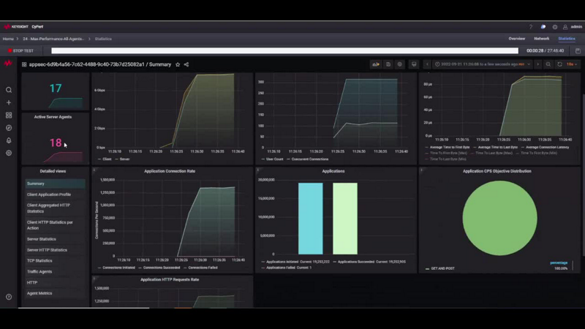
Task: Click Application HTTP Requests Rate title
Action: coord(170,279)
